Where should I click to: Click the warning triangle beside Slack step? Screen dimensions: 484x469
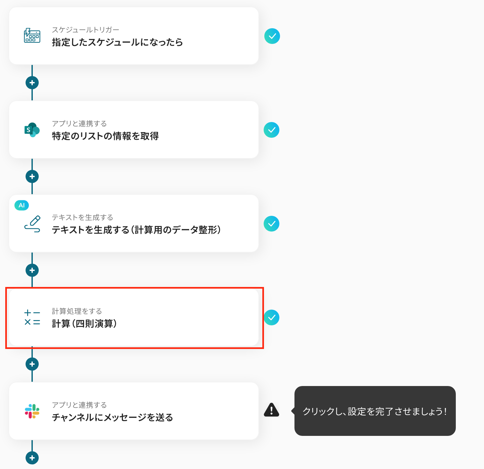[x=272, y=410]
